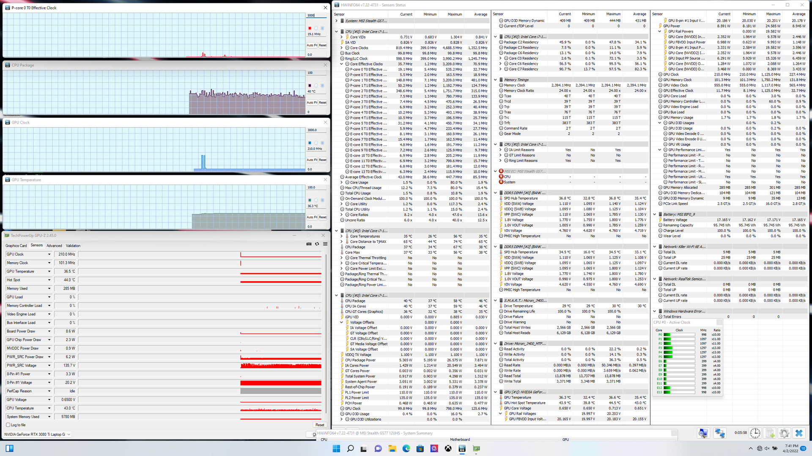Switch to the Graphics Card tab
Screen dimensions: 812x456
(16, 246)
